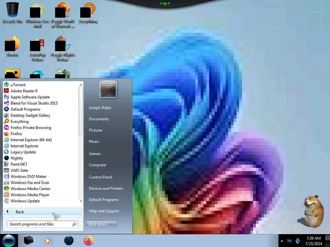This screenshot has width=330, height=247.
Task: Click the Shut down button
Action: click(x=98, y=224)
